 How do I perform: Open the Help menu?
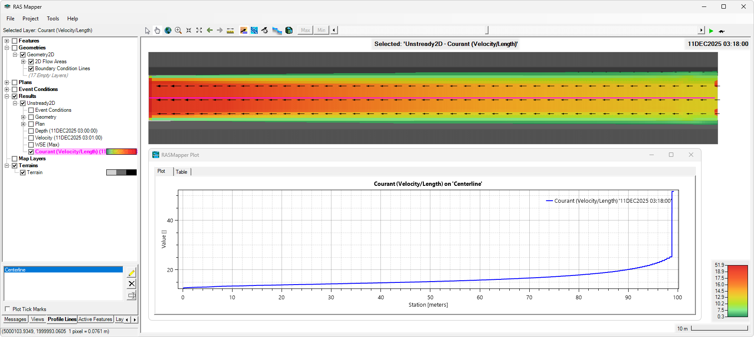coord(72,19)
